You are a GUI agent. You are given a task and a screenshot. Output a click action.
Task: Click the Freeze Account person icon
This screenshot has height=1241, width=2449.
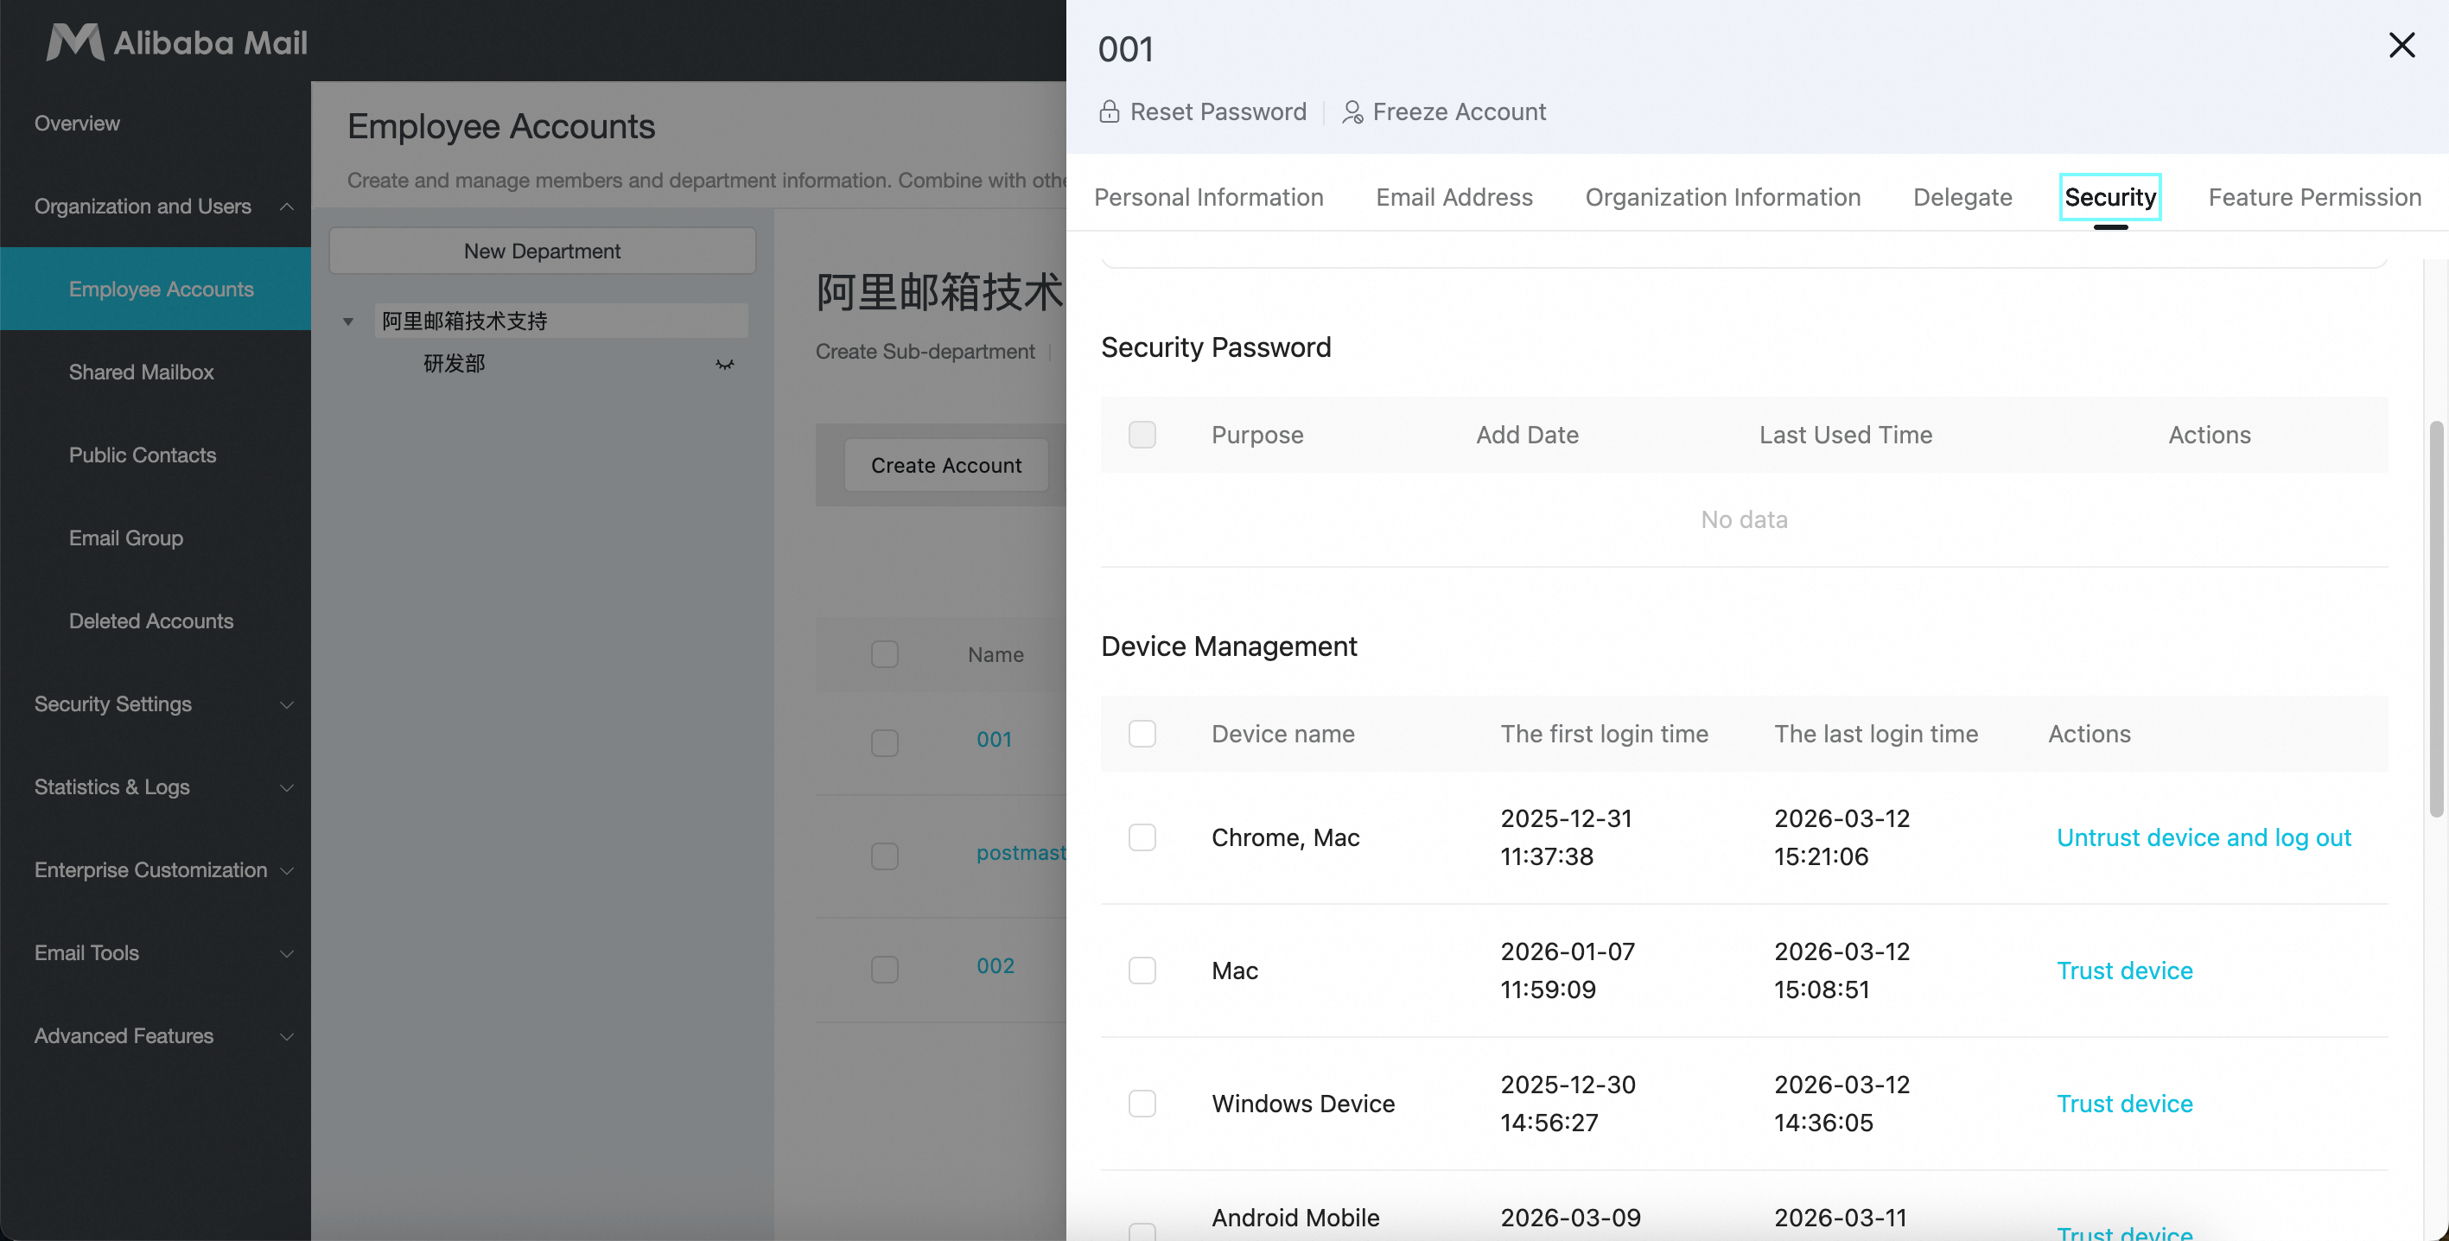(x=1352, y=112)
